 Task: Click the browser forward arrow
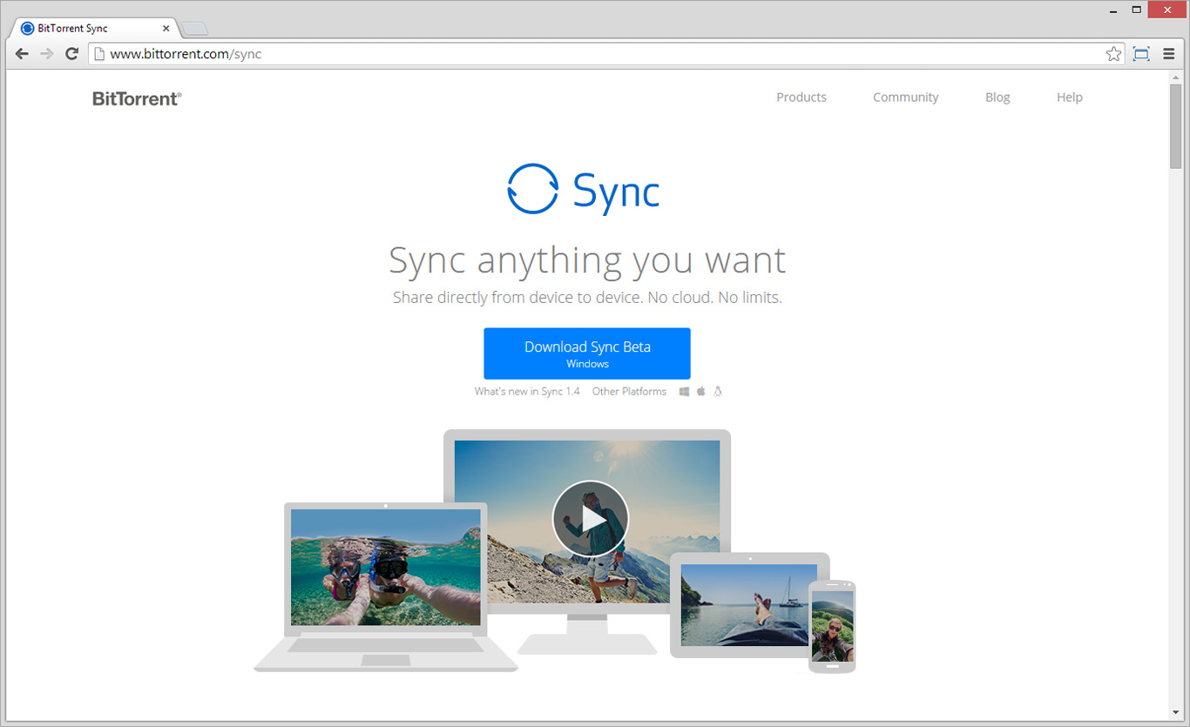47,54
